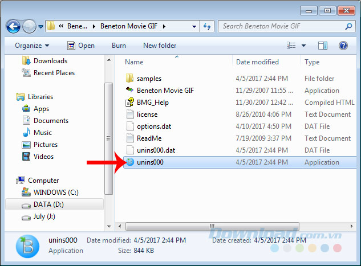Change your view icon button

(x=291, y=46)
